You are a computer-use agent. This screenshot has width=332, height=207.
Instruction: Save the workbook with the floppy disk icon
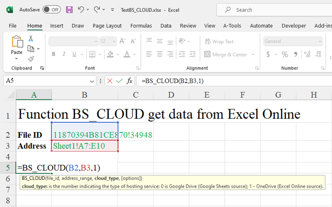coord(69,10)
